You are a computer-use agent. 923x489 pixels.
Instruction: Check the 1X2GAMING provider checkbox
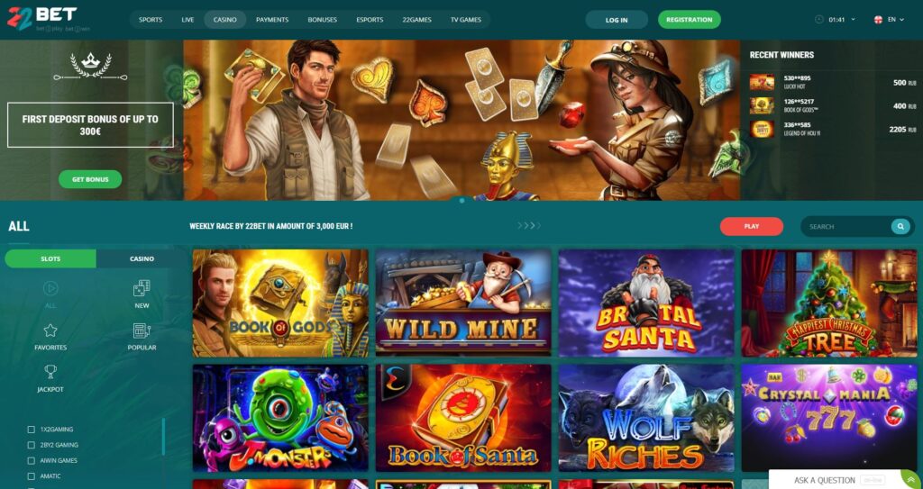point(32,430)
